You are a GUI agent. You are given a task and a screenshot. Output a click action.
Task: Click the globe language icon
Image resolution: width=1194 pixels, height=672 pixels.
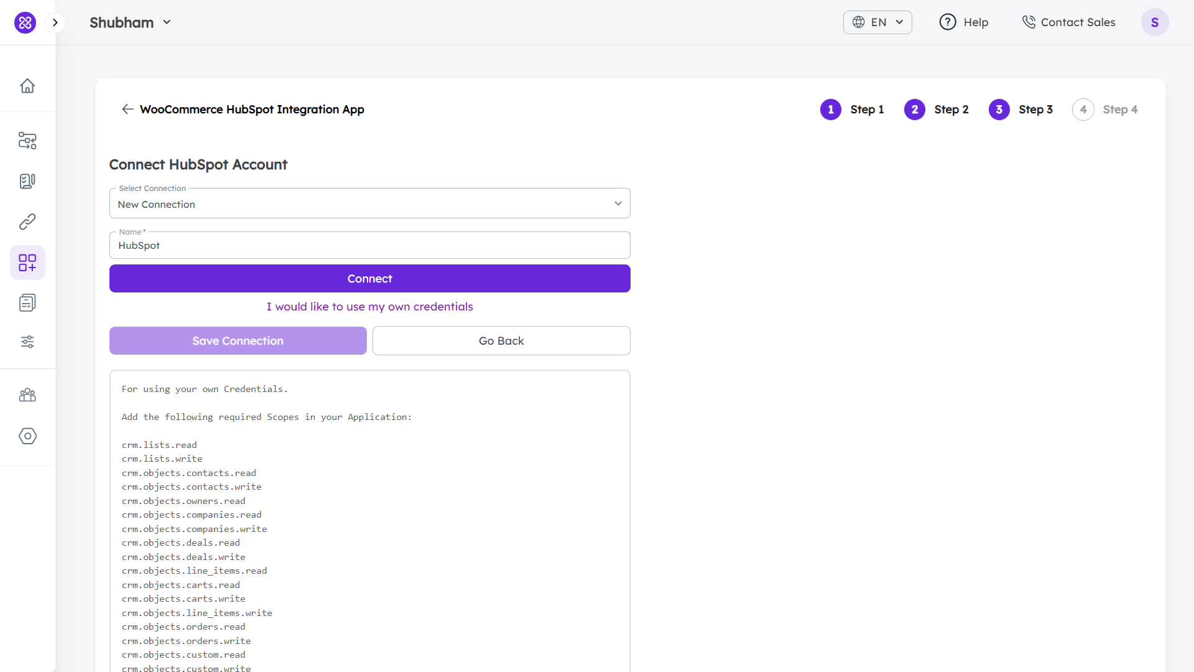click(x=858, y=22)
